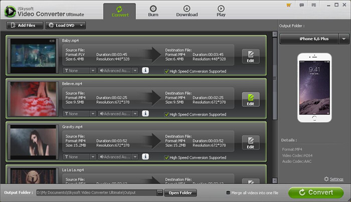Viewport: 351px width, 202px height.
Task: Show info for Believe.mp4
Action: pos(145,114)
